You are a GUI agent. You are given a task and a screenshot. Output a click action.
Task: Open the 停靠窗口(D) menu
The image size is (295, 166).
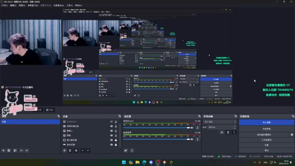click(33, 6)
